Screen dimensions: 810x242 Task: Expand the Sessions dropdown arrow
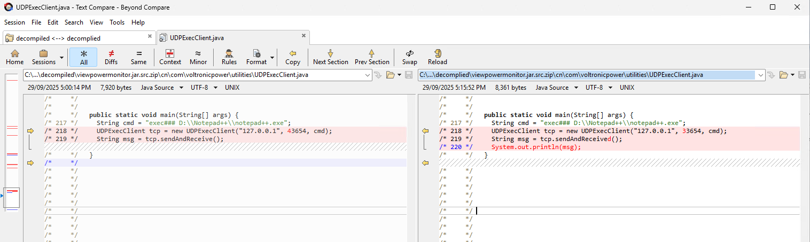point(61,57)
